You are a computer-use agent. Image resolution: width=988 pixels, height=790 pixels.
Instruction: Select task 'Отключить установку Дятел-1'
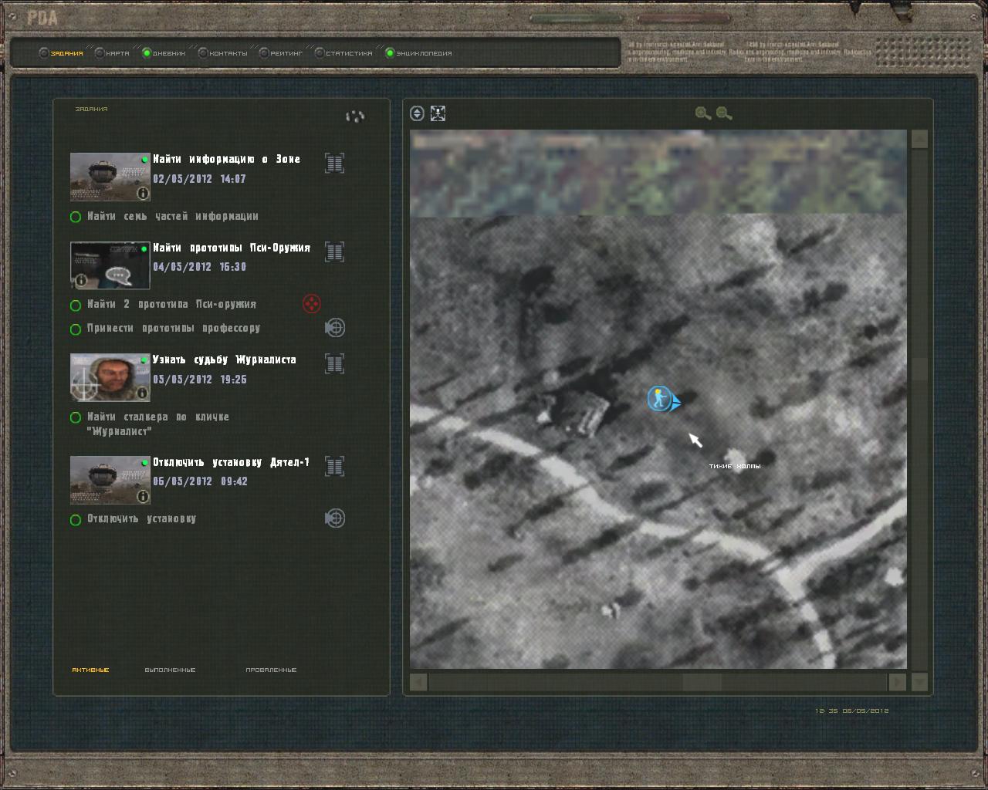click(231, 462)
